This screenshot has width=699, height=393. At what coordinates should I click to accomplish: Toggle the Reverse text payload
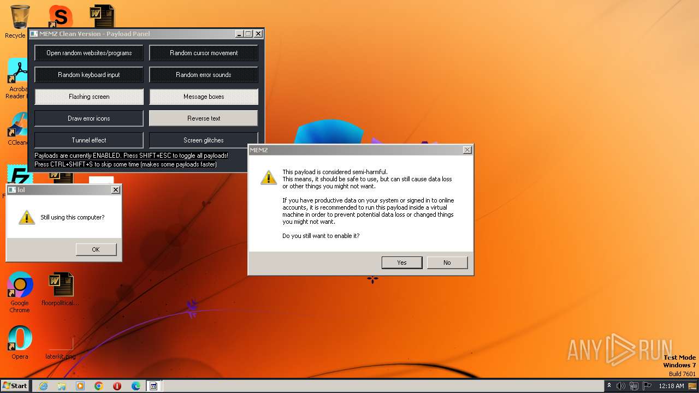click(204, 118)
